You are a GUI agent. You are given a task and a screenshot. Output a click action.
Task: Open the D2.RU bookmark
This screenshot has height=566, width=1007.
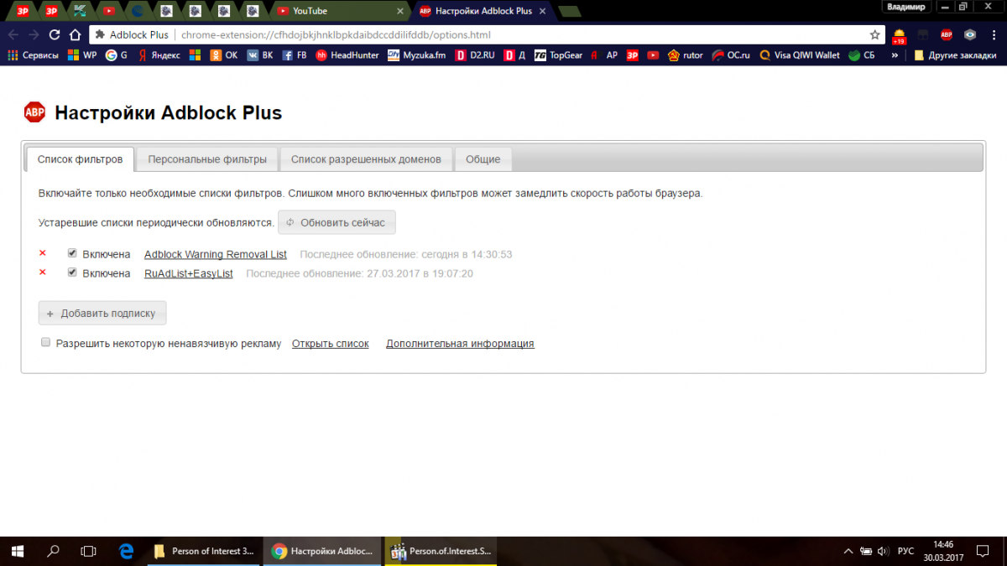point(475,55)
